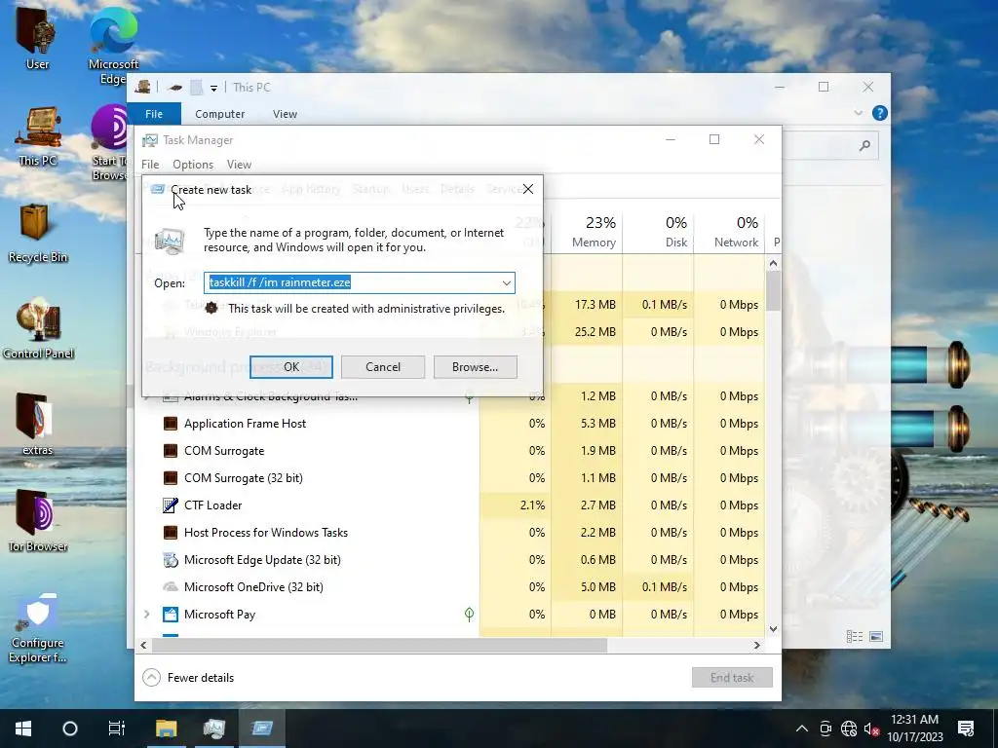Click horizontal scrollbar right arrow
The height and width of the screenshot is (748, 998).
(756, 646)
